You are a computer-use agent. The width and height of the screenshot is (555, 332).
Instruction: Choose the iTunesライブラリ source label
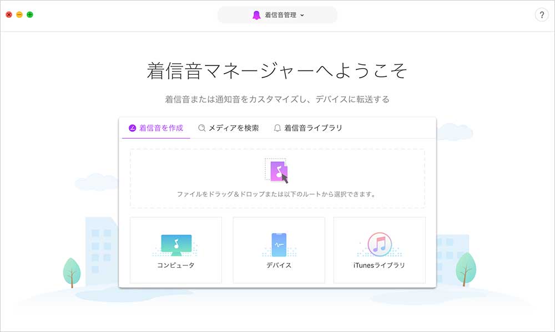pyautogui.click(x=379, y=265)
